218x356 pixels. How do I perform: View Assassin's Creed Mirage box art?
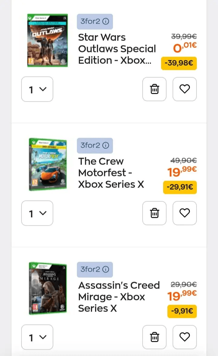(x=48, y=288)
